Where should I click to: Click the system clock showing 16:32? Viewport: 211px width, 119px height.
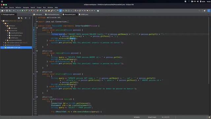coord(209,1)
